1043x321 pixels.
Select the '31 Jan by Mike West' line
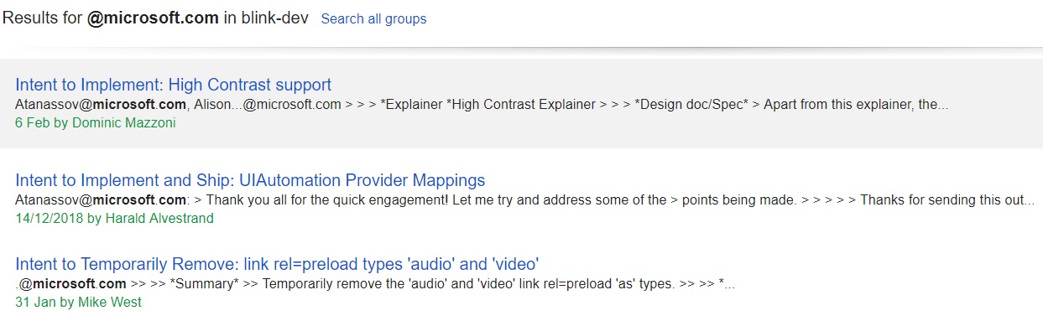pyautogui.click(x=78, y=302)
